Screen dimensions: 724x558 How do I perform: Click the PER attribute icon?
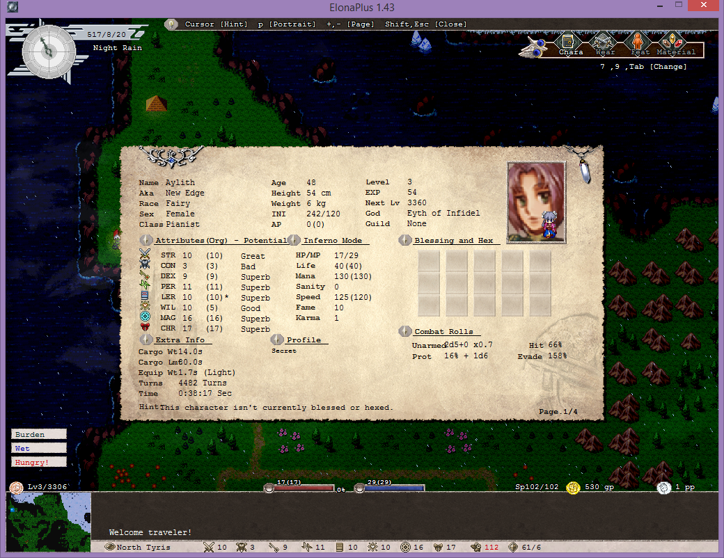145,286
